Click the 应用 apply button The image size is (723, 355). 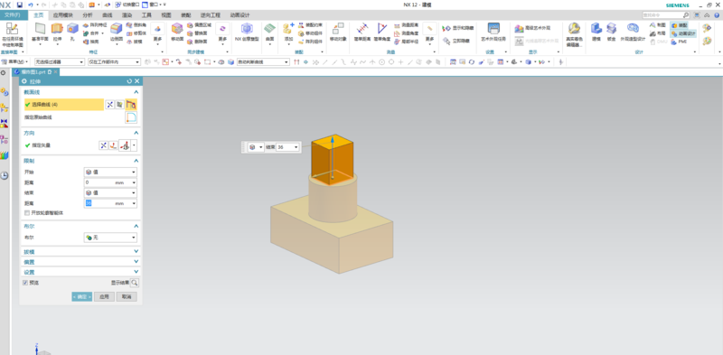tap(104, 297)
